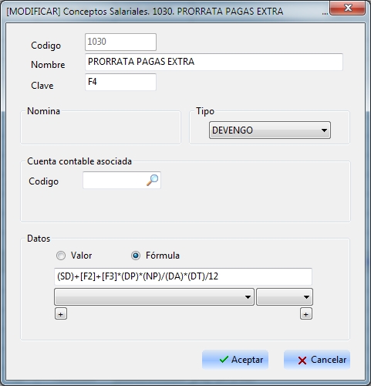Expand the small dropdown right of the formula list
This screenshot has width=371, height=386.
coord(285,297)
